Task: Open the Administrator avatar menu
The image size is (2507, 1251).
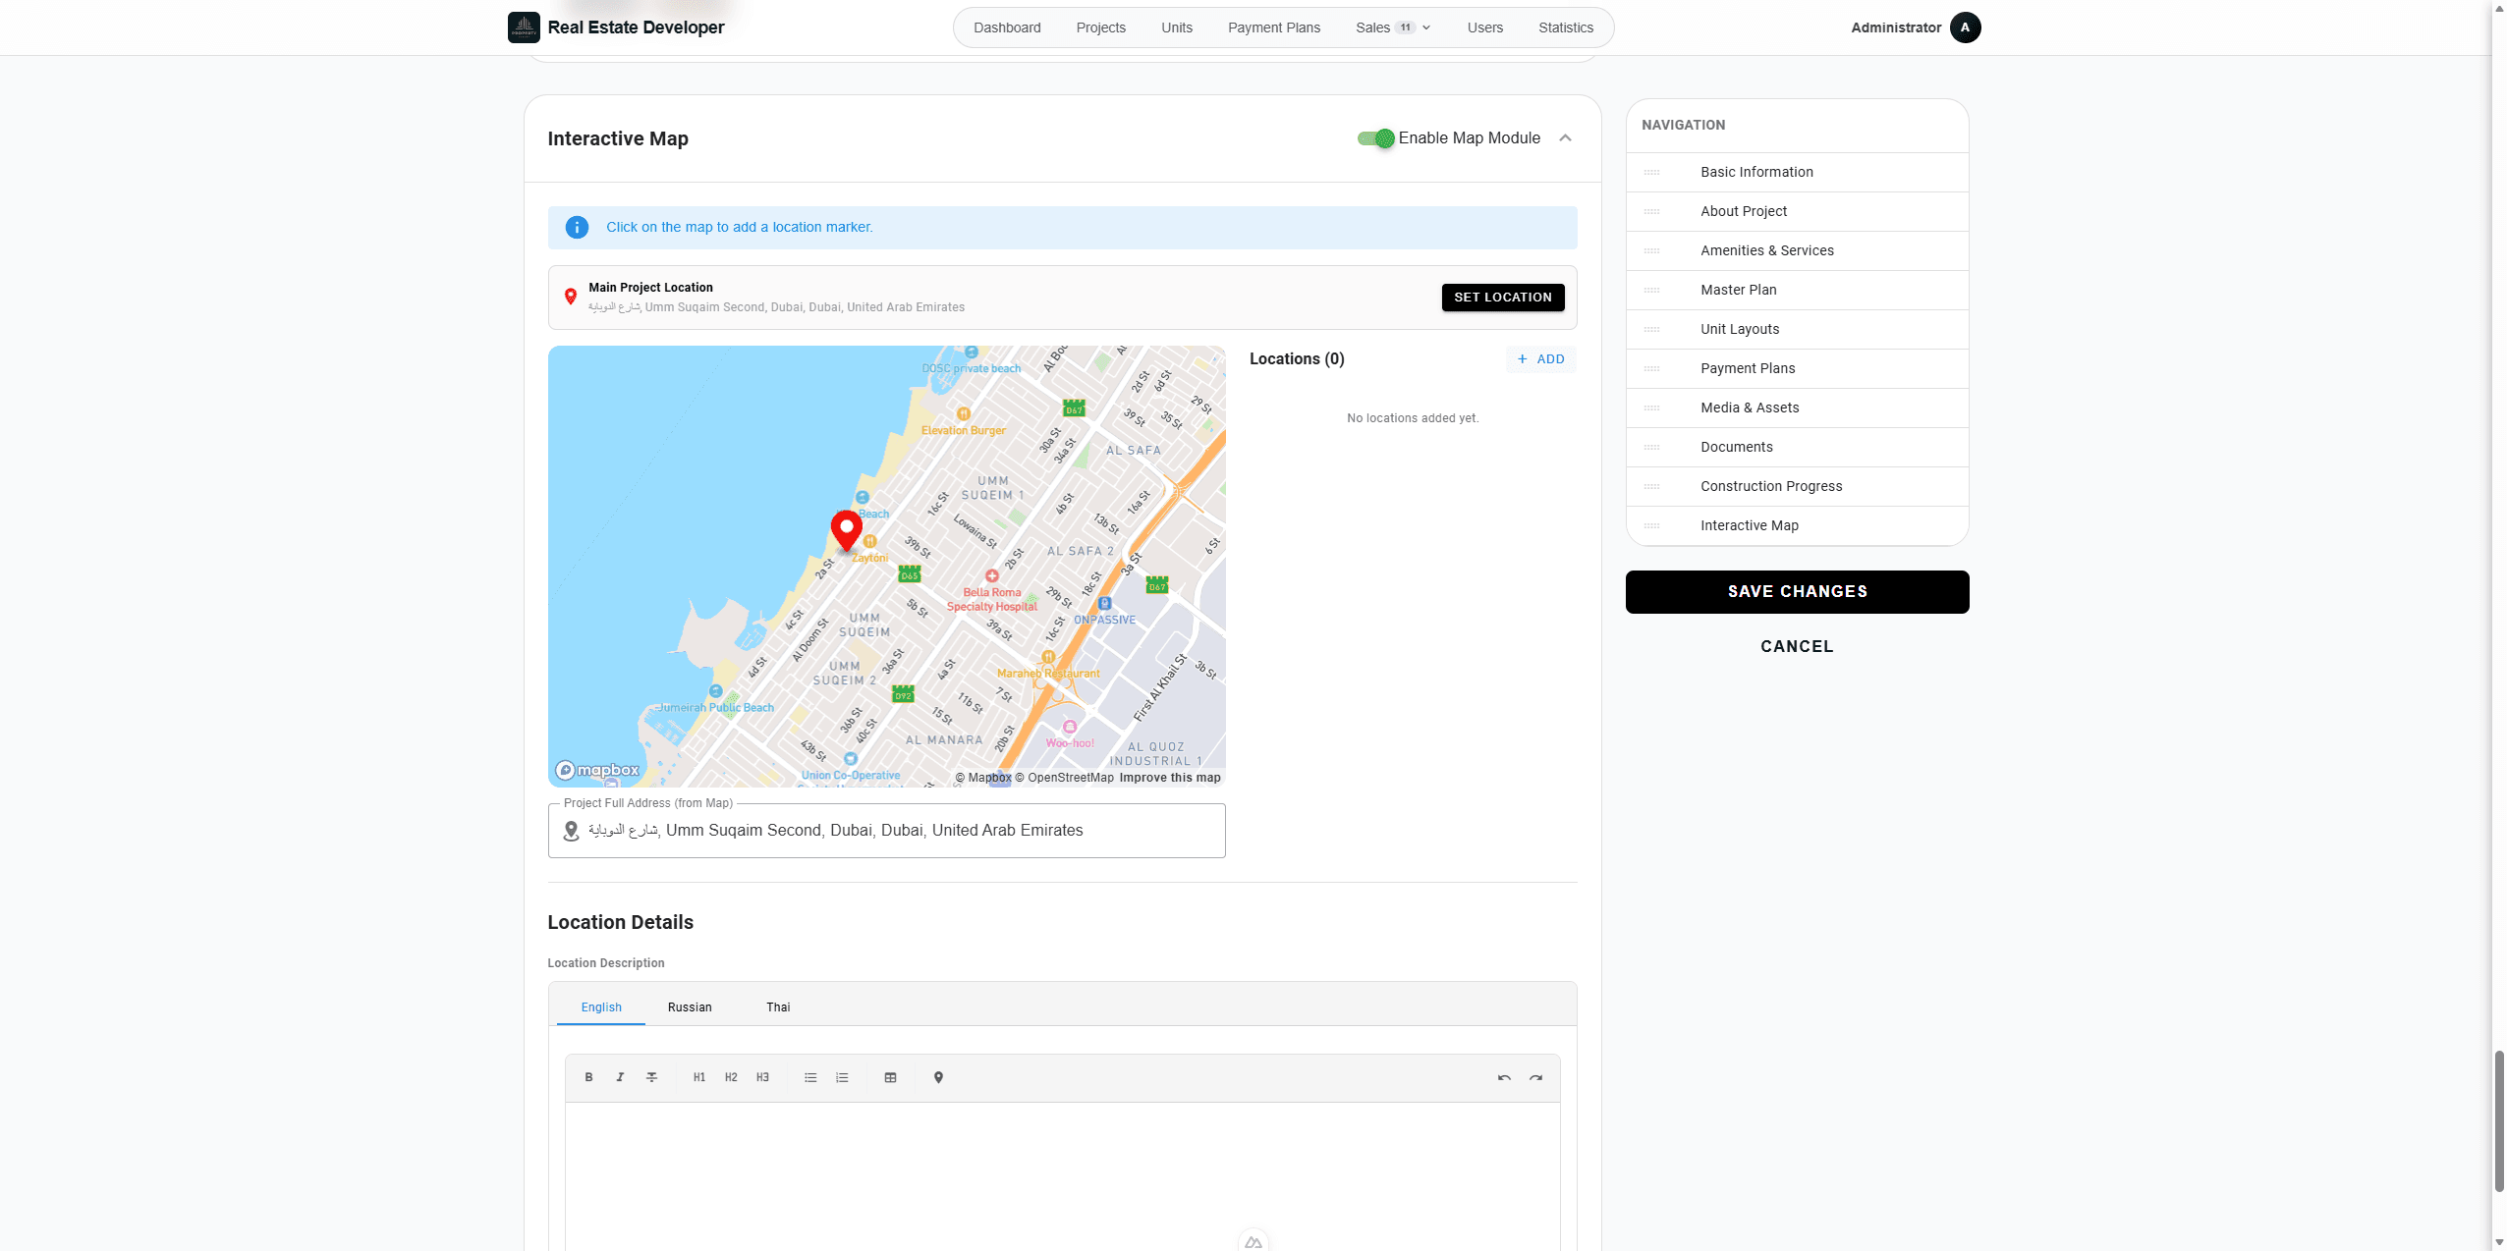Action: [1965, 27]
